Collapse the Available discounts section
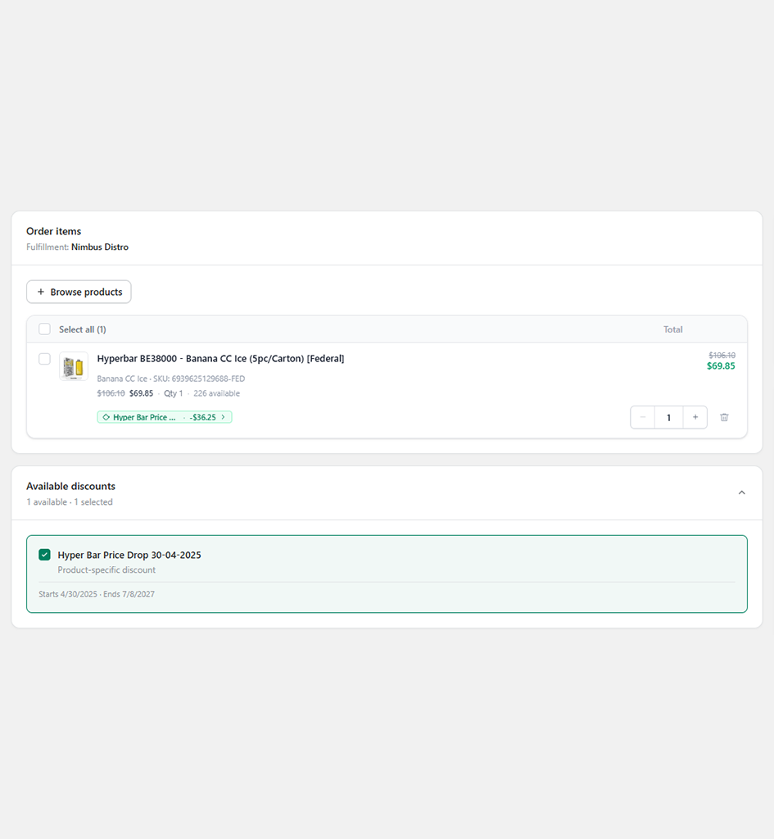The height and width of the screenshot is (839, 774). point(741,492)
